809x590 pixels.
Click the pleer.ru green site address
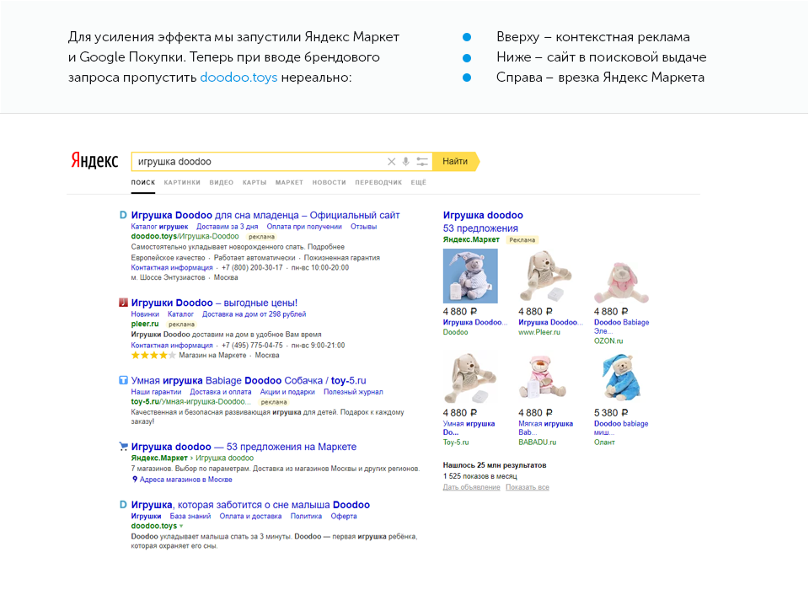coord(145,324)
